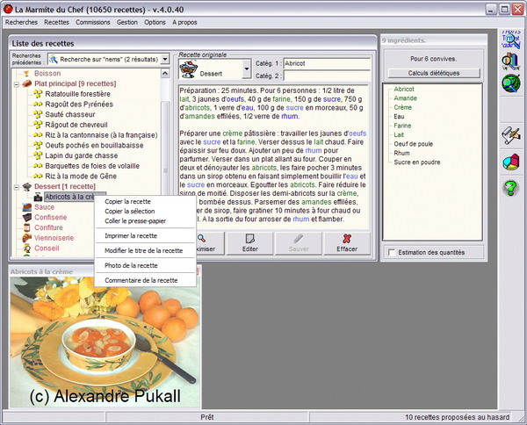Select Lapin du garde chasse recipe
This screenshot has width=527, height=425.
coord(82,155)
